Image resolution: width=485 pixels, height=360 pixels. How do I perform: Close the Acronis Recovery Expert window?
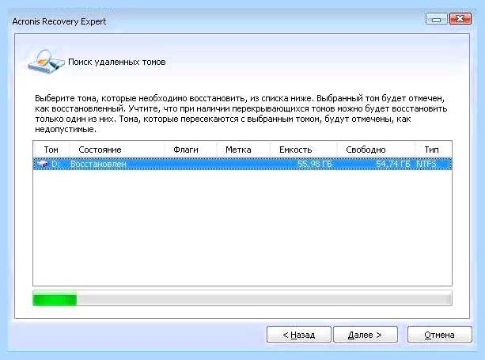pyautogui.click(x=460, y=19)
